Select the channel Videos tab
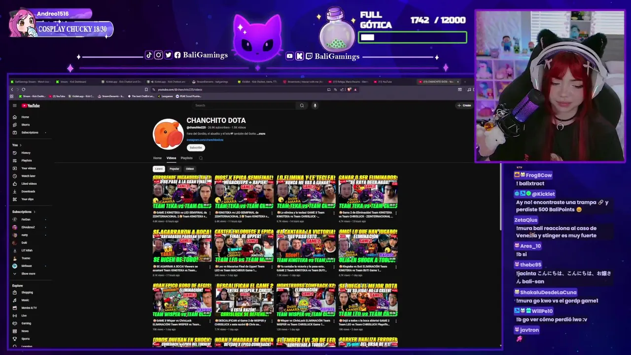631x355 pixels. pos(171,158)
